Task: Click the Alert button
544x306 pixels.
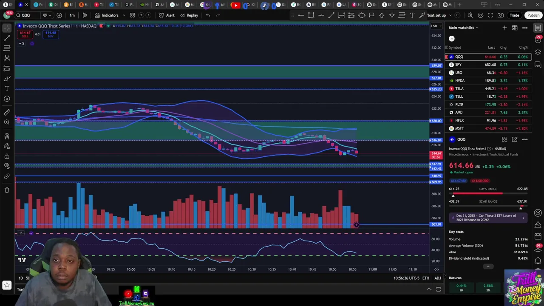Action: (x=167, y=15)
